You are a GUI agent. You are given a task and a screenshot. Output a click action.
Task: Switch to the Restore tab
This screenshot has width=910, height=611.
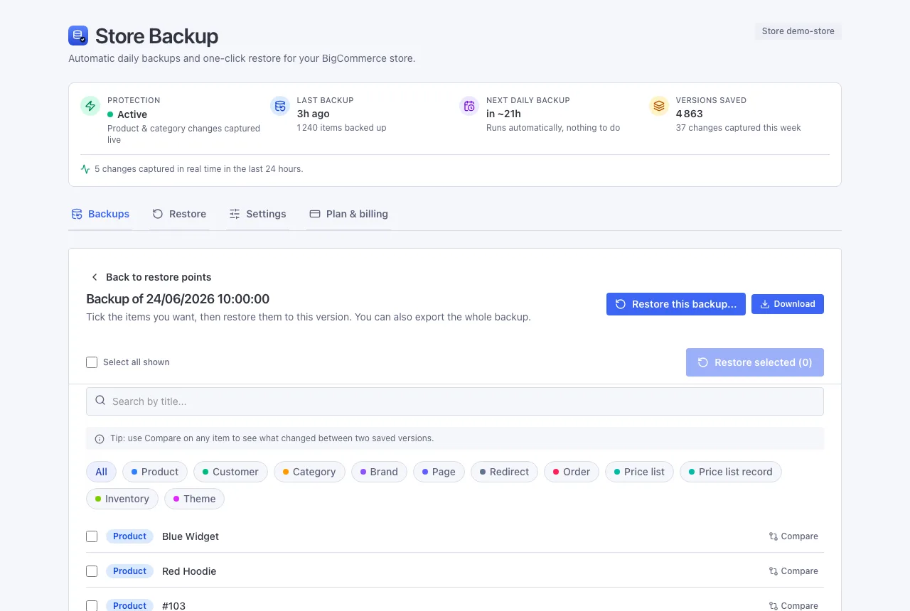[179, 214]
